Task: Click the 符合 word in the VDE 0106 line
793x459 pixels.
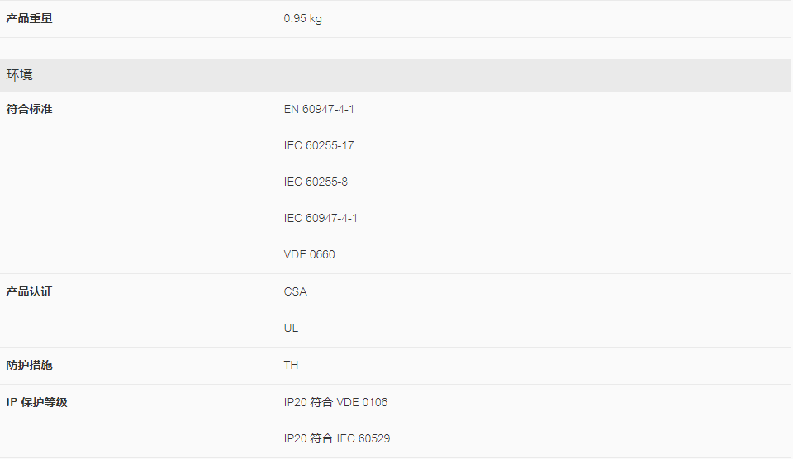Action: tap(321, 402)
